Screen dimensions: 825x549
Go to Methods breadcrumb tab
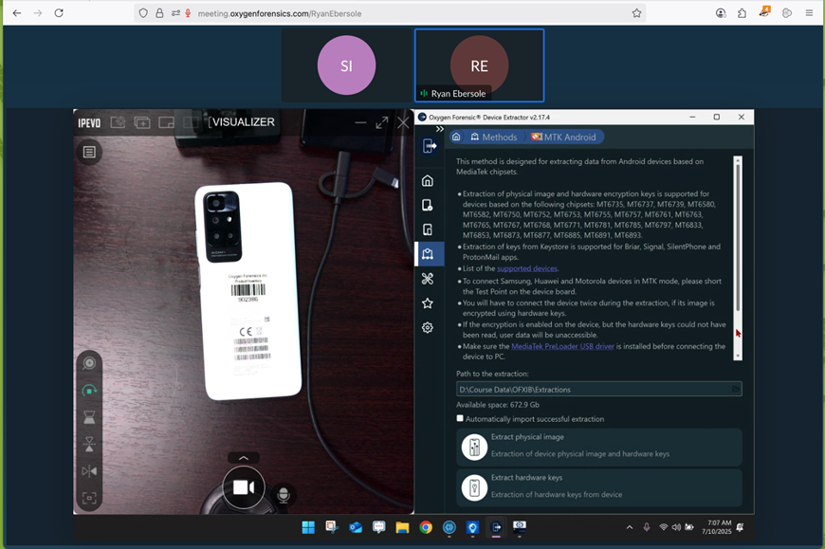[x=491, y=137]
